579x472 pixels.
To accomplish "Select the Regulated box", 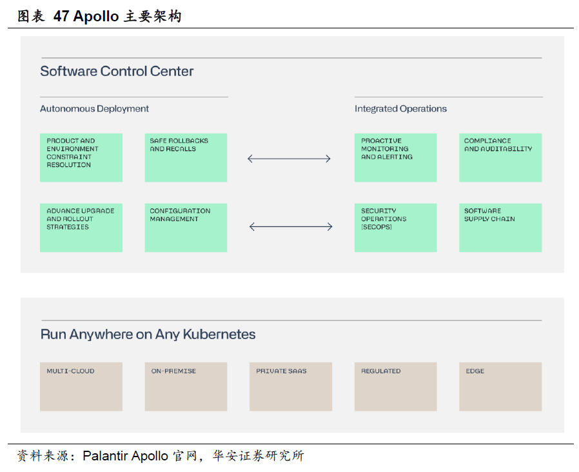I will coord(395,386).
